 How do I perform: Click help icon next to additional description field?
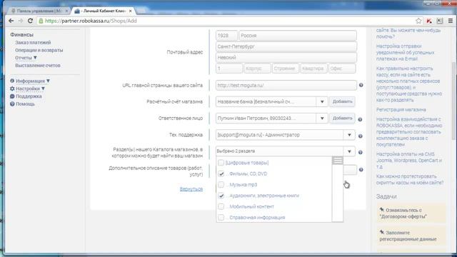(x=361, y=170)
